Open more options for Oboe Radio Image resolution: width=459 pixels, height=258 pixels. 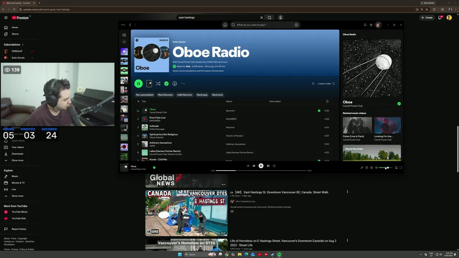click(183, 83)
